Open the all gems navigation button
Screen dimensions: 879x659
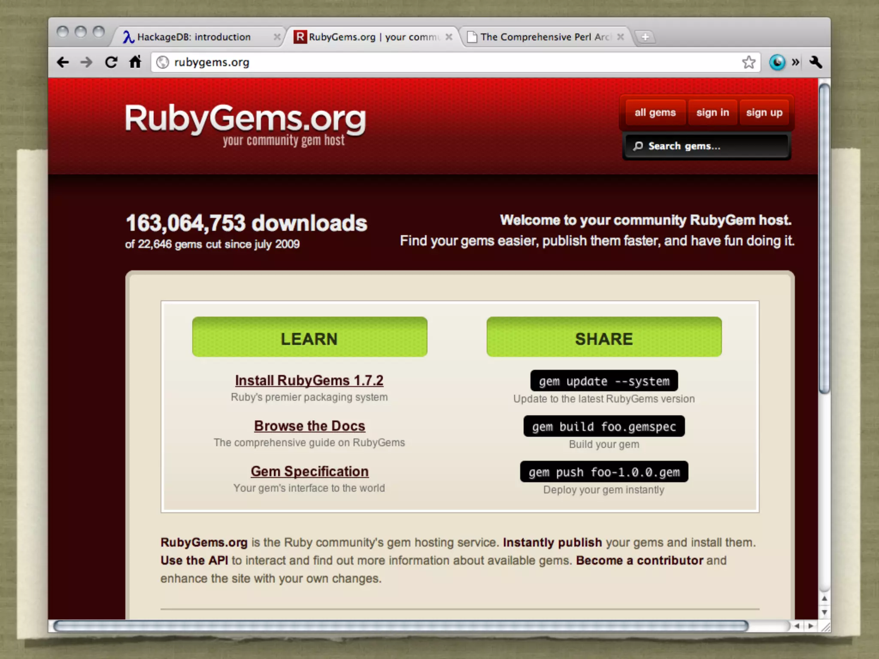pyautogui.click(x=655, y=112)
